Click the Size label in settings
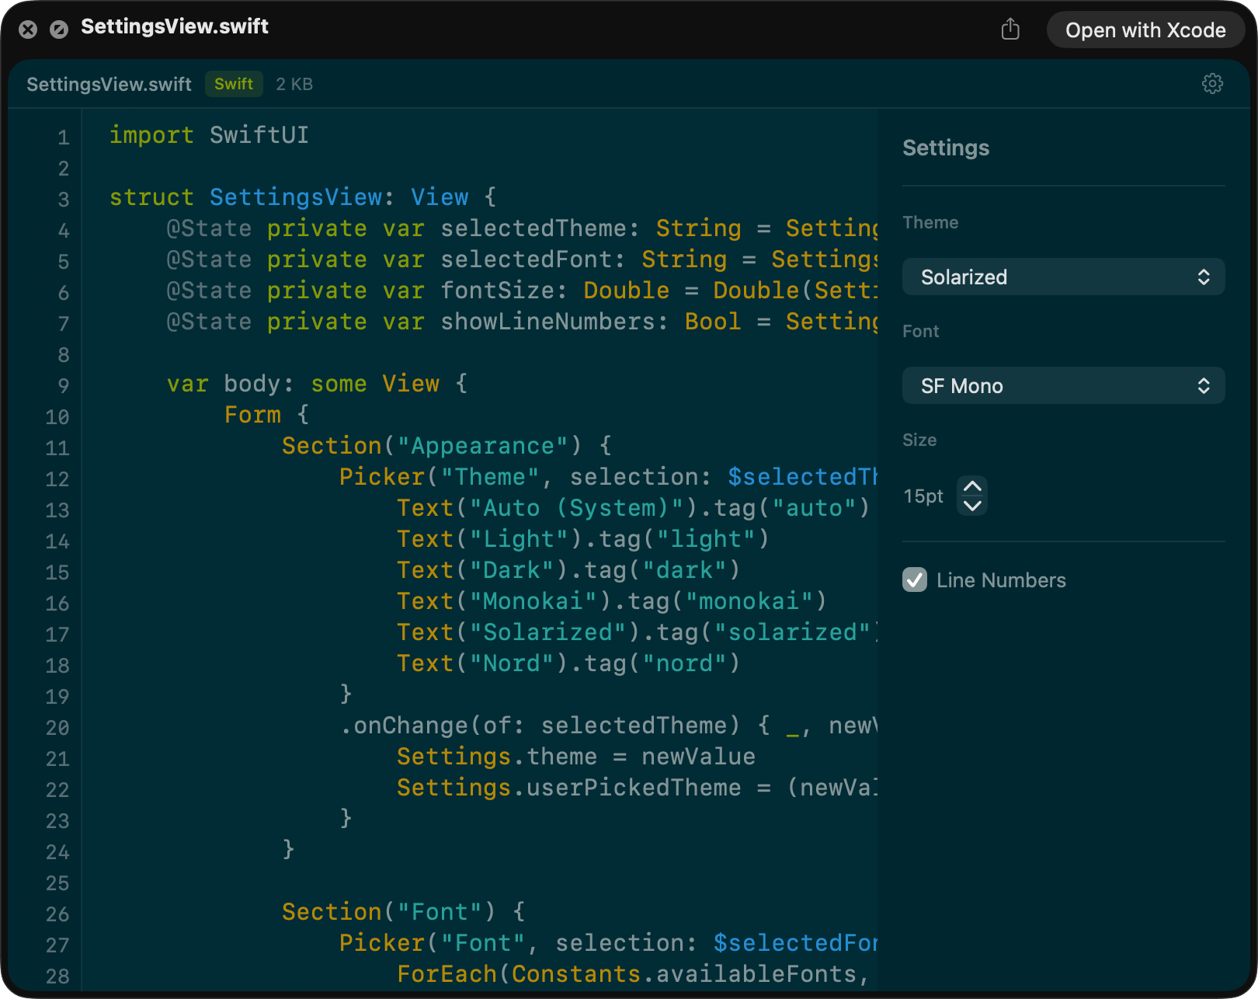This screenshot has width=1258, height=999. (x=919, y=440)
